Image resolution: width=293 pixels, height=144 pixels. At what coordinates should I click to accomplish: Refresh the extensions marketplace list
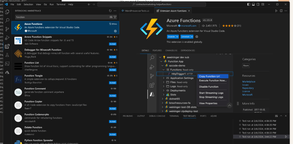click(x=110, y=11)
